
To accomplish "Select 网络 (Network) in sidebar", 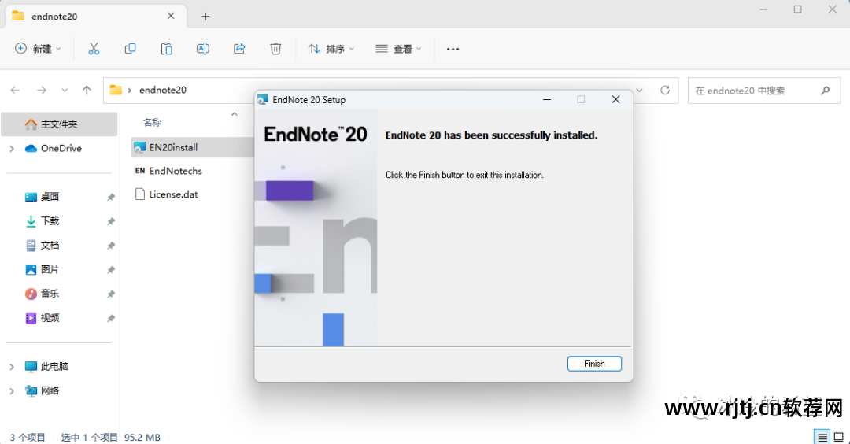I will 50,391.
